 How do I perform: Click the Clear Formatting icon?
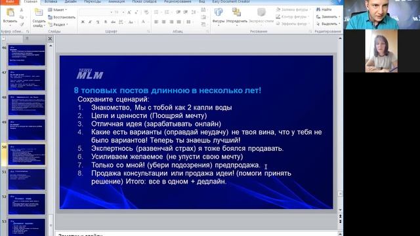click(x=146, y=12)
